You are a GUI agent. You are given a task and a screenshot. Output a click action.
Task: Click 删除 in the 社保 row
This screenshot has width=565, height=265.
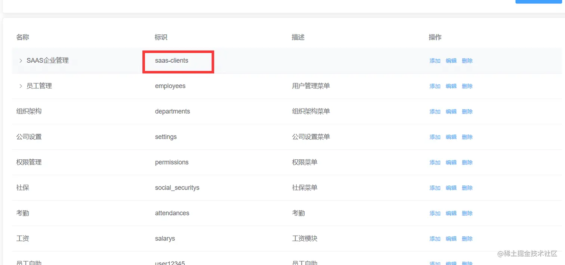click(x=467, y=188)
